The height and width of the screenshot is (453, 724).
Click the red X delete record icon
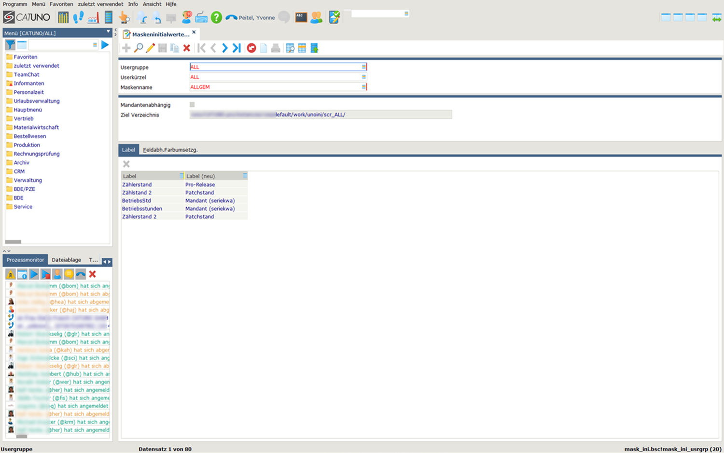[x=187, y=48]
